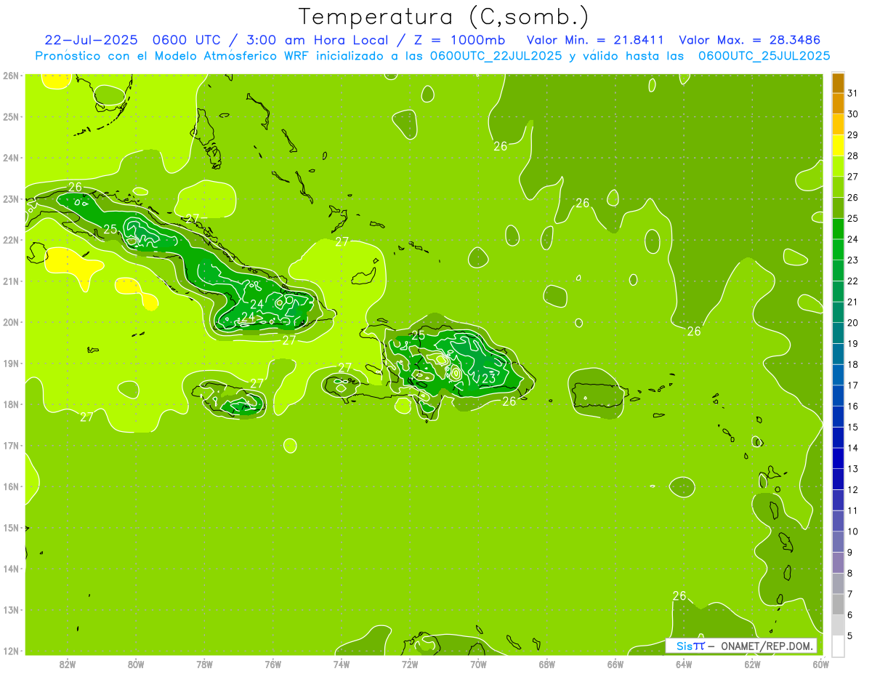Click the '26N' latitude axis label
This screenshot has width=872, height=674.
[11, 75]
